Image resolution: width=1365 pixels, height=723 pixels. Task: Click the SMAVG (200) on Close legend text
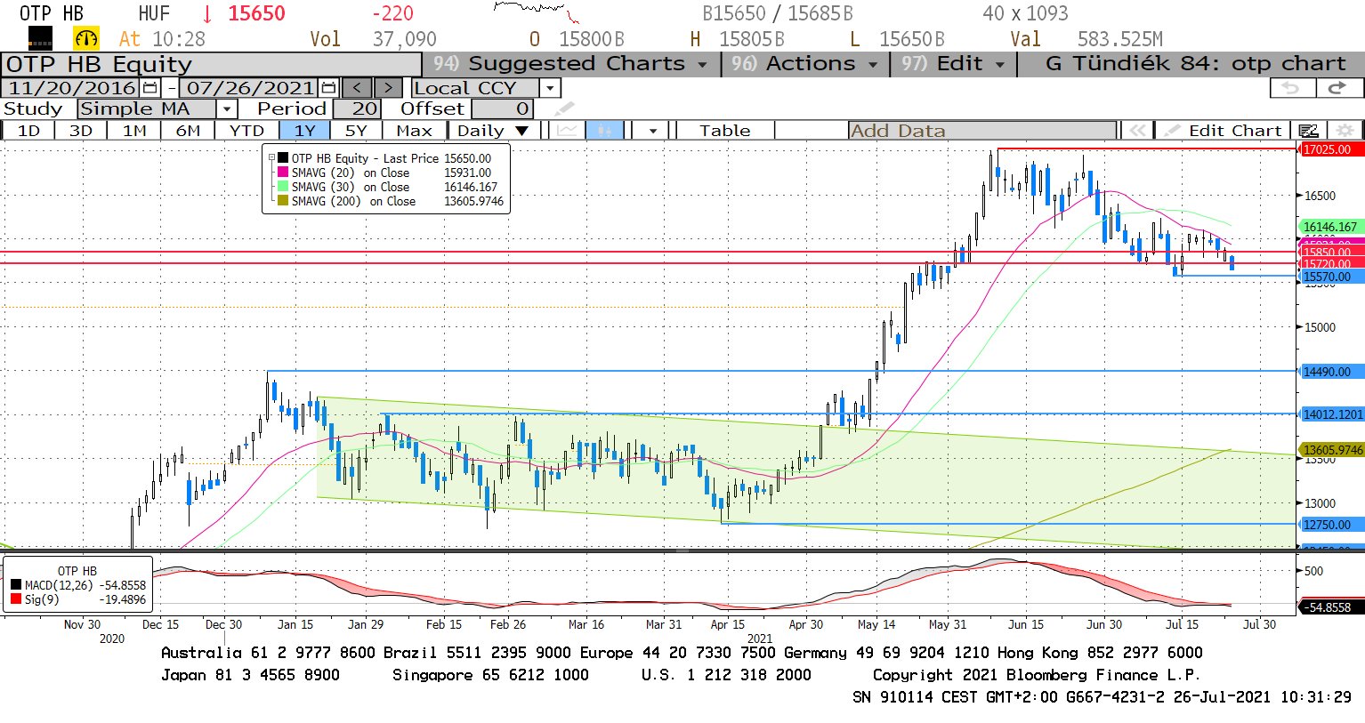(353, 201)
